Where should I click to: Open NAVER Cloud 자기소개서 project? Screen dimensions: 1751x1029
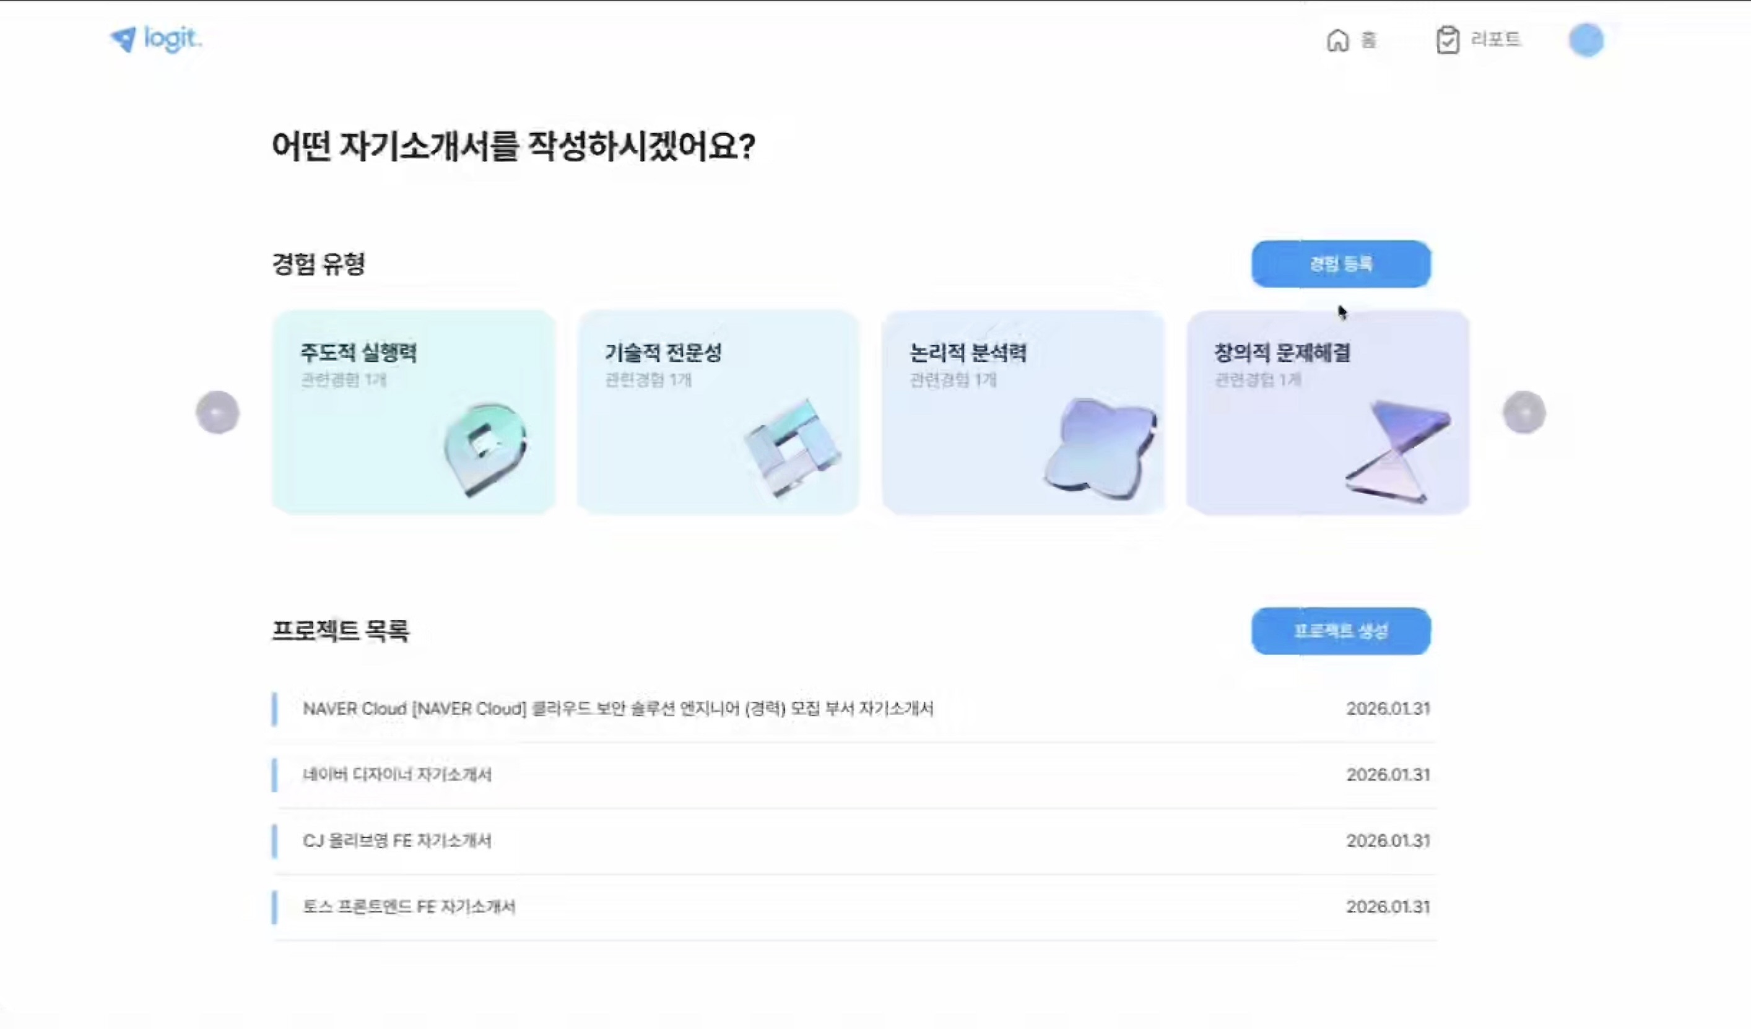[618, 709]
